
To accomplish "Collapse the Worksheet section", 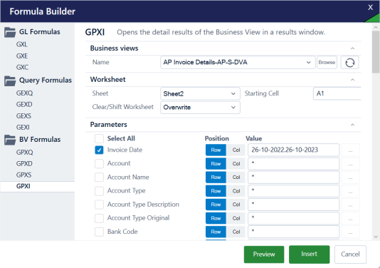I will point(352,80).
